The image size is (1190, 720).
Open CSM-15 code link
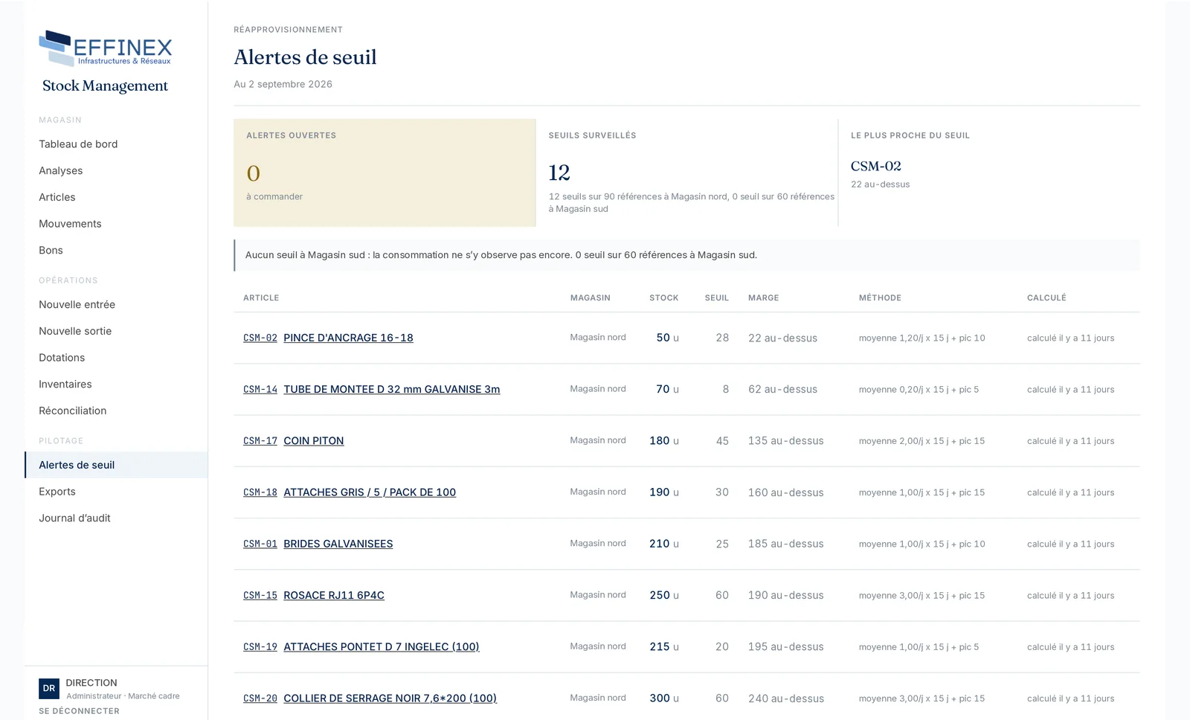point(260,596)
